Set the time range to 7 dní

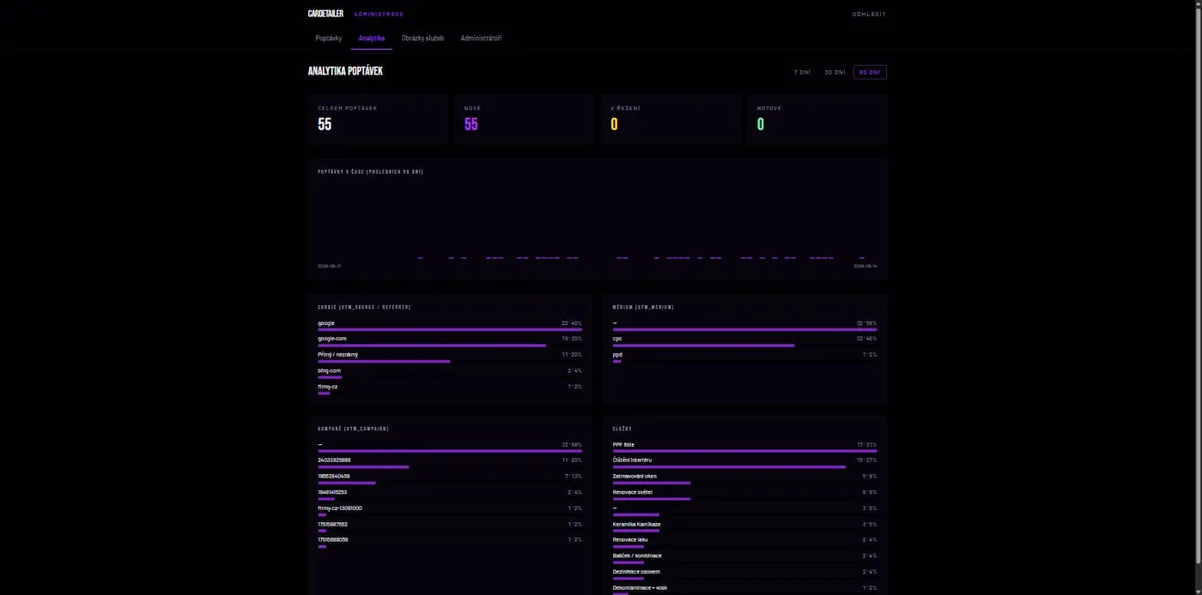click(802, 72)
